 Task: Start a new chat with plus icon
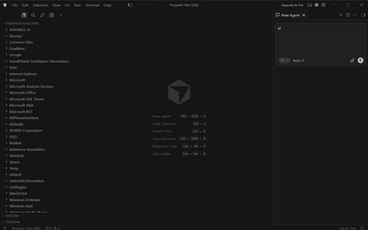(x=341, y=15)
